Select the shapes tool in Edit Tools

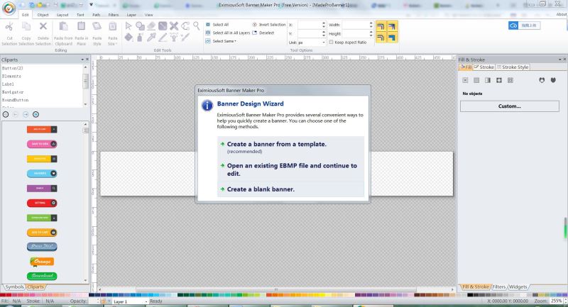[140, 26]
